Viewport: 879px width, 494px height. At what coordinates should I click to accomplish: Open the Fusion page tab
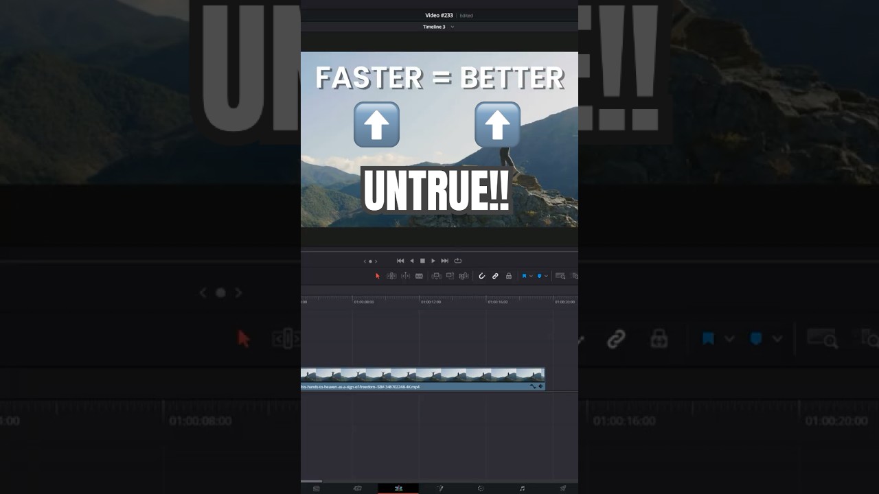click(440, 489)
